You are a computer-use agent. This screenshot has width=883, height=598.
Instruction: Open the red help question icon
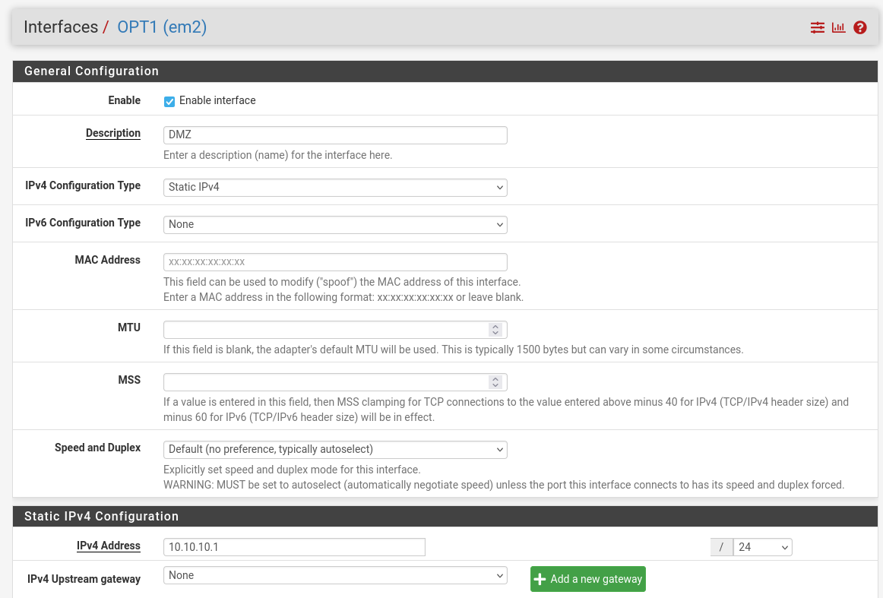(x=860, y=27)
